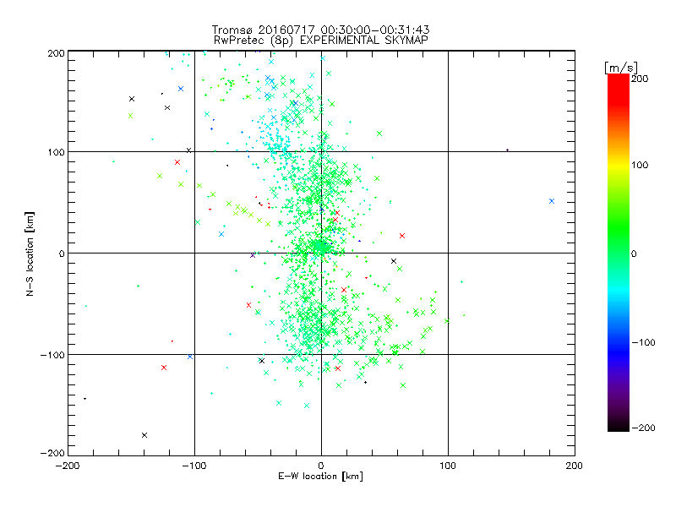This screenshot has width=676, height=507.
Task: Click the small purple dot at far right near 100 km north
Action: click(508, 150)
